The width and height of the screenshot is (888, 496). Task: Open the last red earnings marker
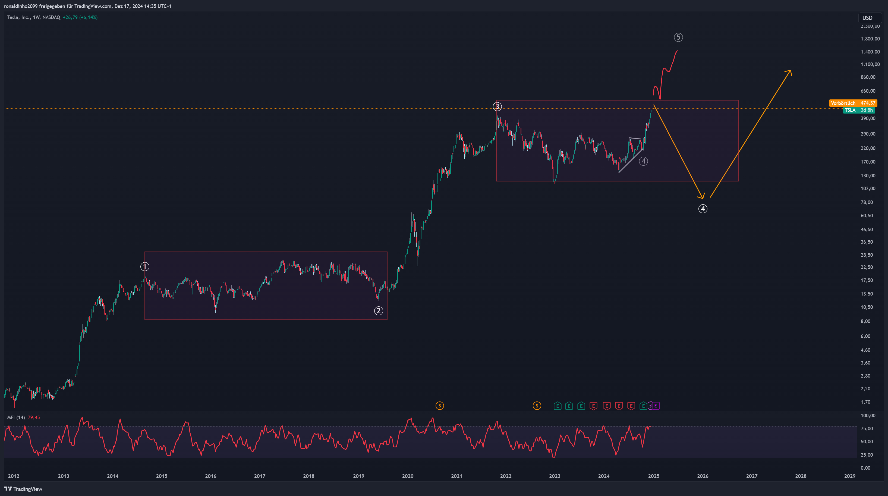631,406
